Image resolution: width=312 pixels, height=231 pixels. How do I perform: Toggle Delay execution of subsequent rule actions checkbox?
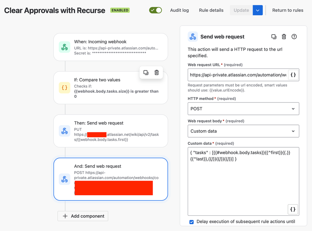[191, 222]
